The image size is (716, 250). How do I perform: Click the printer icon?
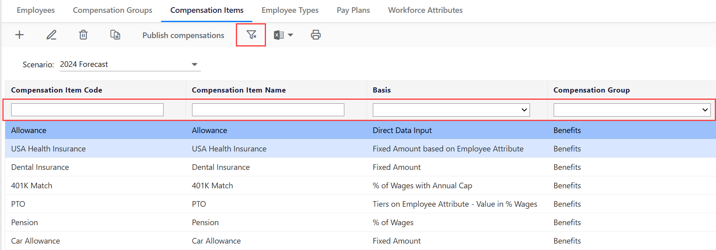[x=316, y=35]
